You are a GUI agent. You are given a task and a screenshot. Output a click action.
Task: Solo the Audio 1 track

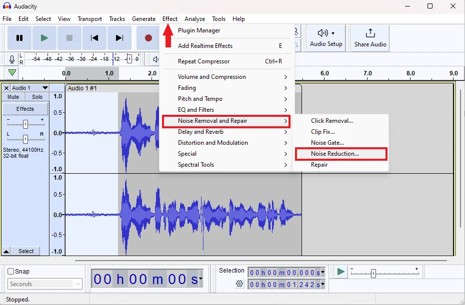[x=36, y=97]
